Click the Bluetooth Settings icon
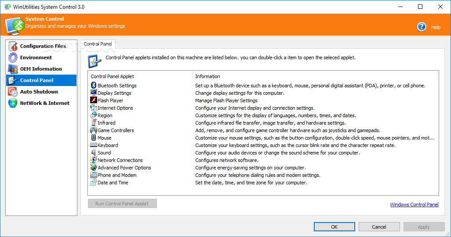451x237 pixels. pyautogui.click(x=94, y=85)
